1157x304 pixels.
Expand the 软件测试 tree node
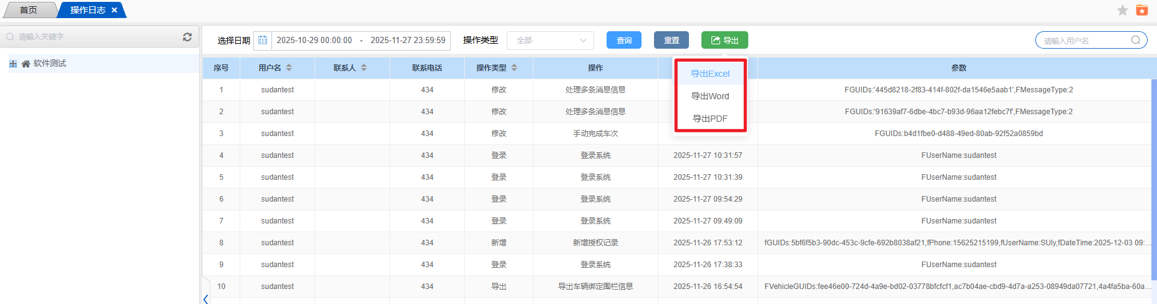point(13,64)
